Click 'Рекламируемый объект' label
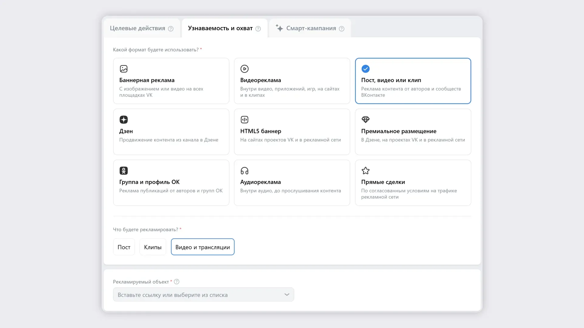The height and width of the screenshot is (328, 584). tap(141, 282)
